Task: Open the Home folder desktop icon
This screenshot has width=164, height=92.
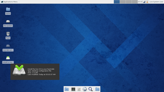Action: point(8,9)
